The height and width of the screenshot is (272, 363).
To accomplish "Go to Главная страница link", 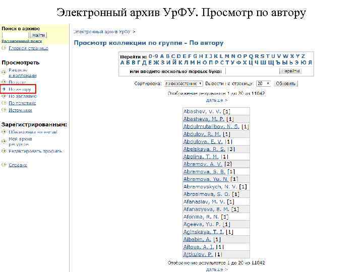I will [x=28, y=48].
